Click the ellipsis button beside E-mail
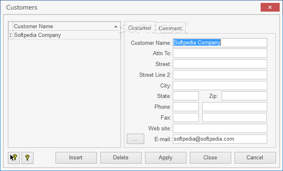Screen dimensions: 283x171 tap(135, 139)
